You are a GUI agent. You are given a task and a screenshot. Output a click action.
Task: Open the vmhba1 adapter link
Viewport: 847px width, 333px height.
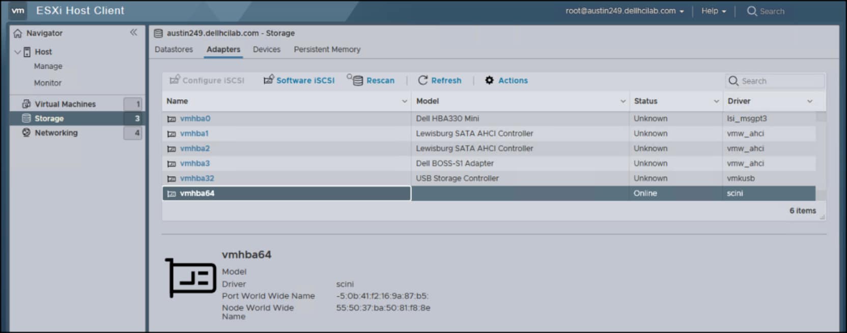(194, 133)
